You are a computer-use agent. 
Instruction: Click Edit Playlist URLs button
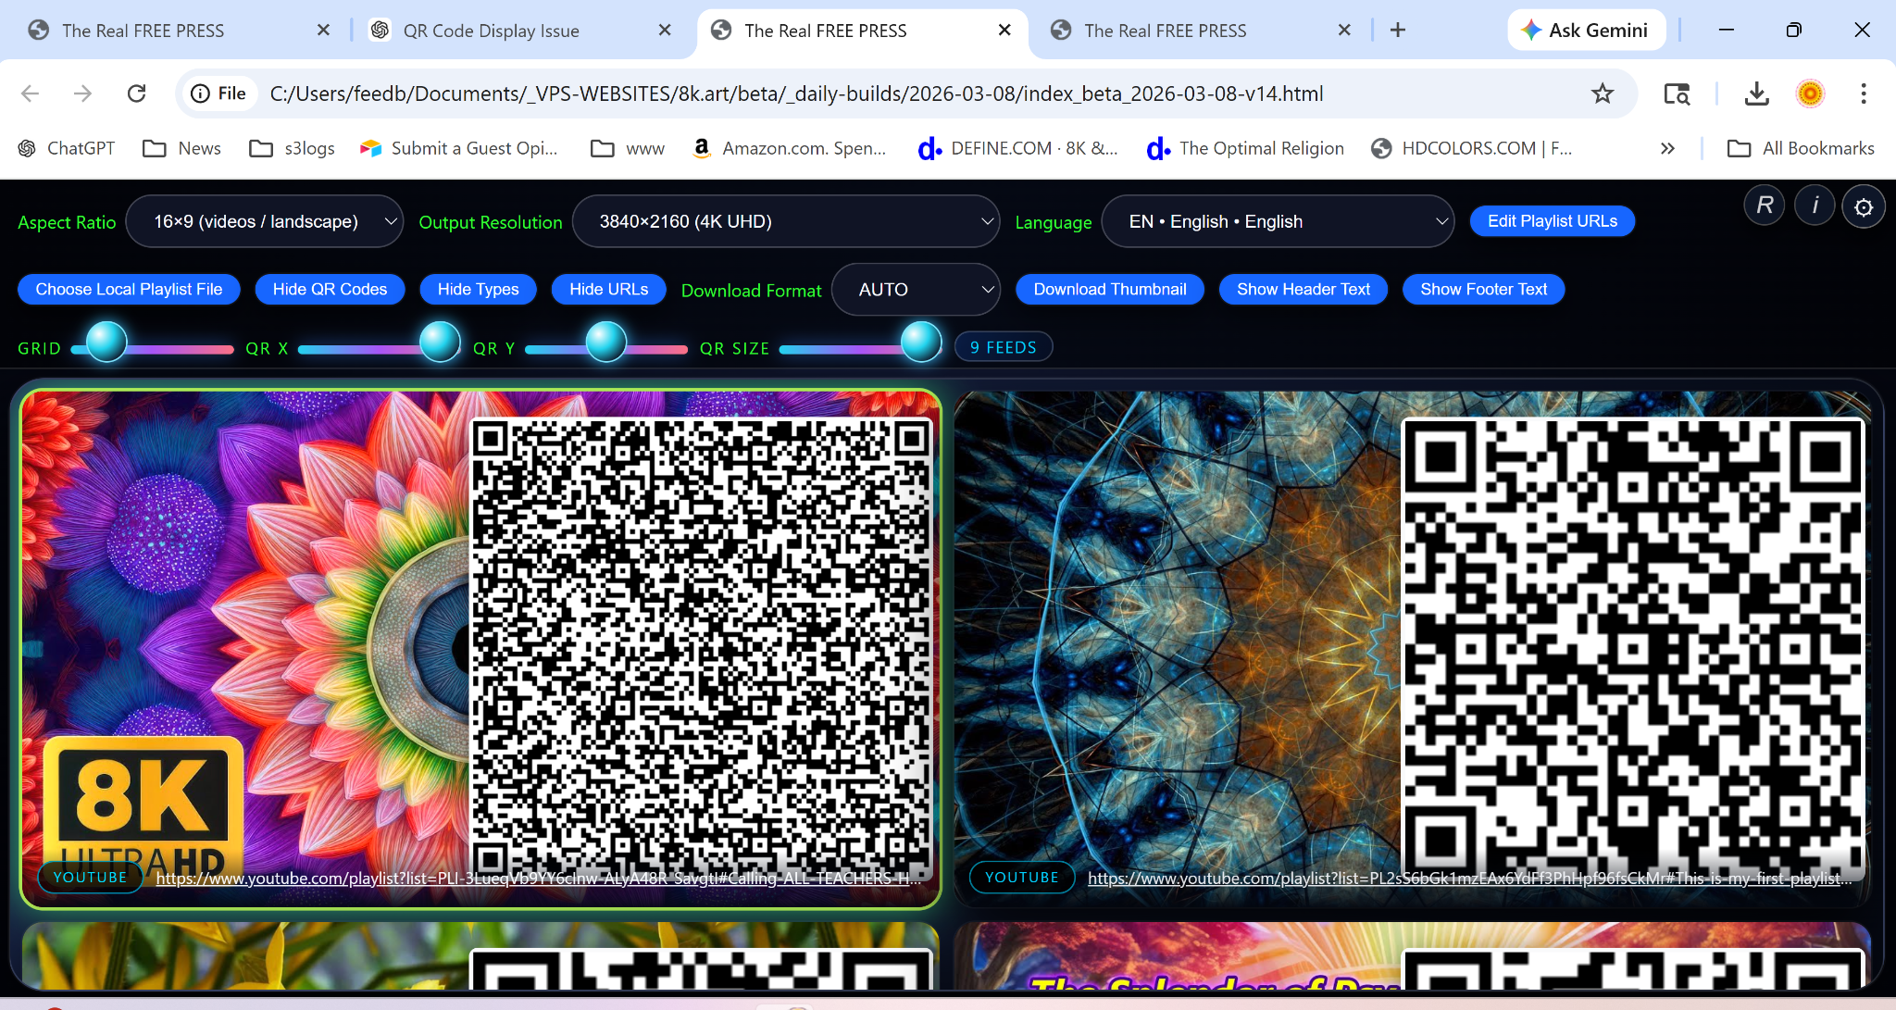pos(1553,221)
